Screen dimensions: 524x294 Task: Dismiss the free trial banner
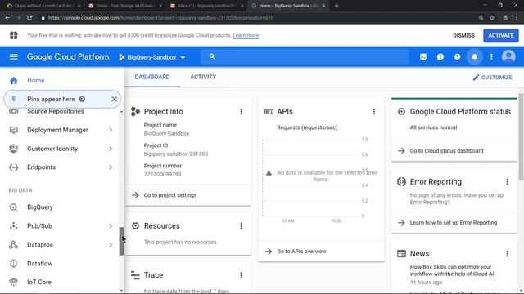pyautogui.click(x=463, y=35)
